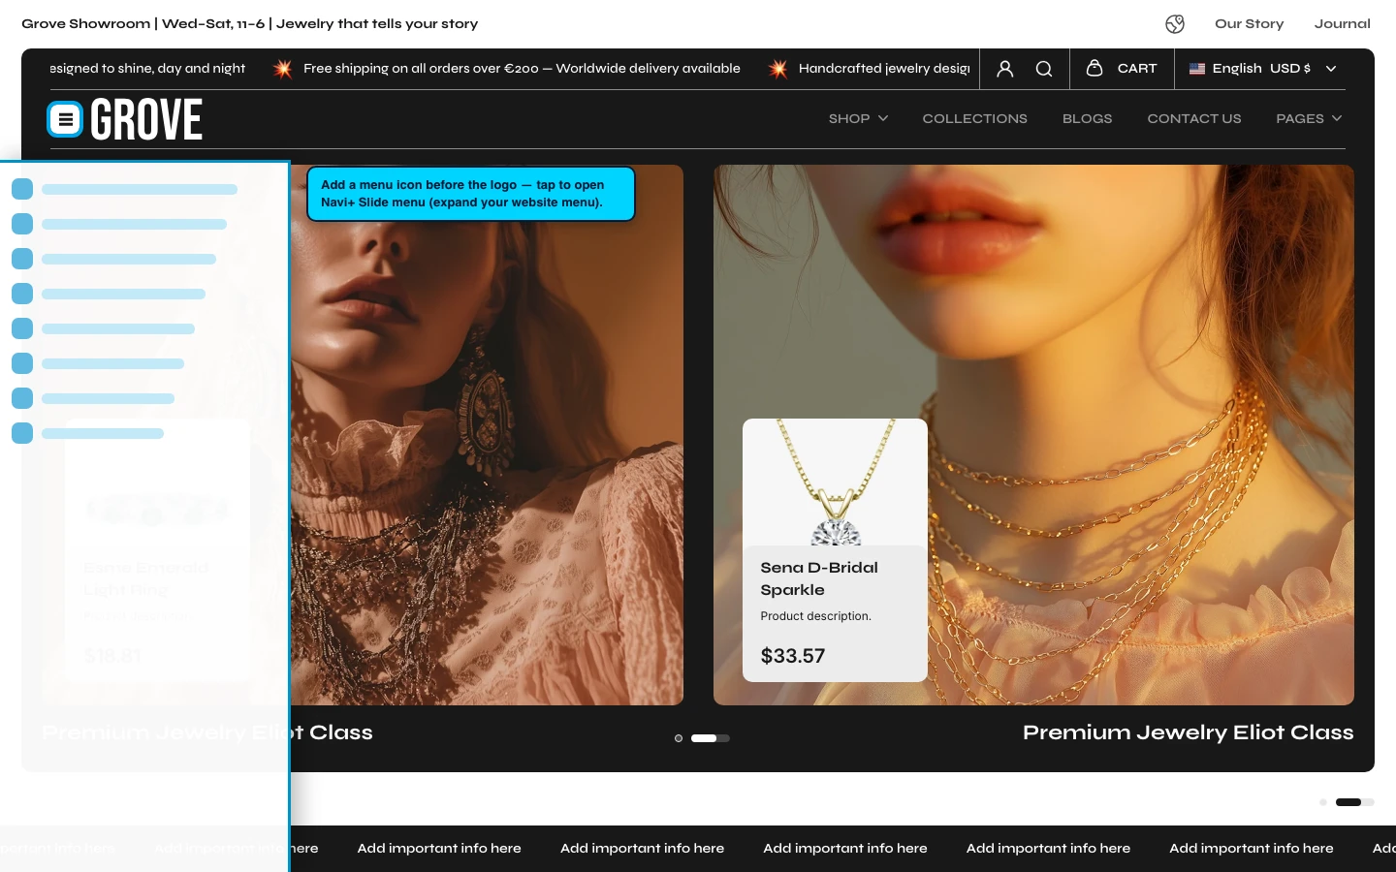Click the earring model hero image

click(x=487, y=435)
